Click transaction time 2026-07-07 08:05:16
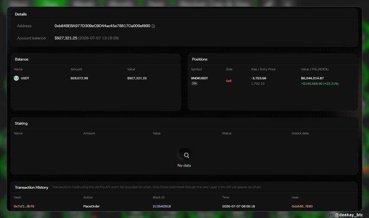 (238, 206)
